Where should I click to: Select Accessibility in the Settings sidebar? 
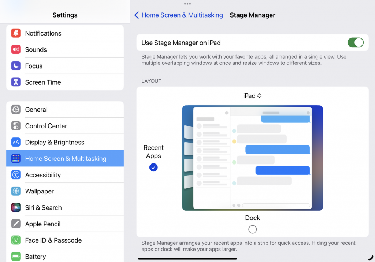[16, 175]
